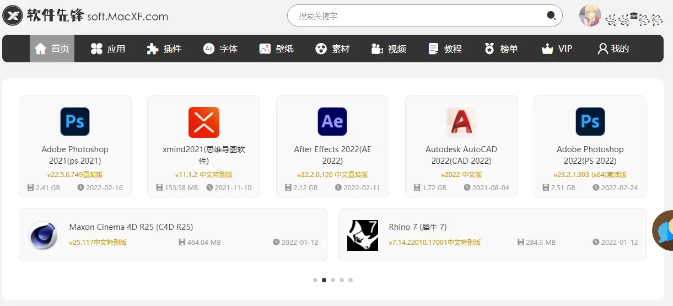
Task: Open the 我的 account menu
Action: pos(613,49)
